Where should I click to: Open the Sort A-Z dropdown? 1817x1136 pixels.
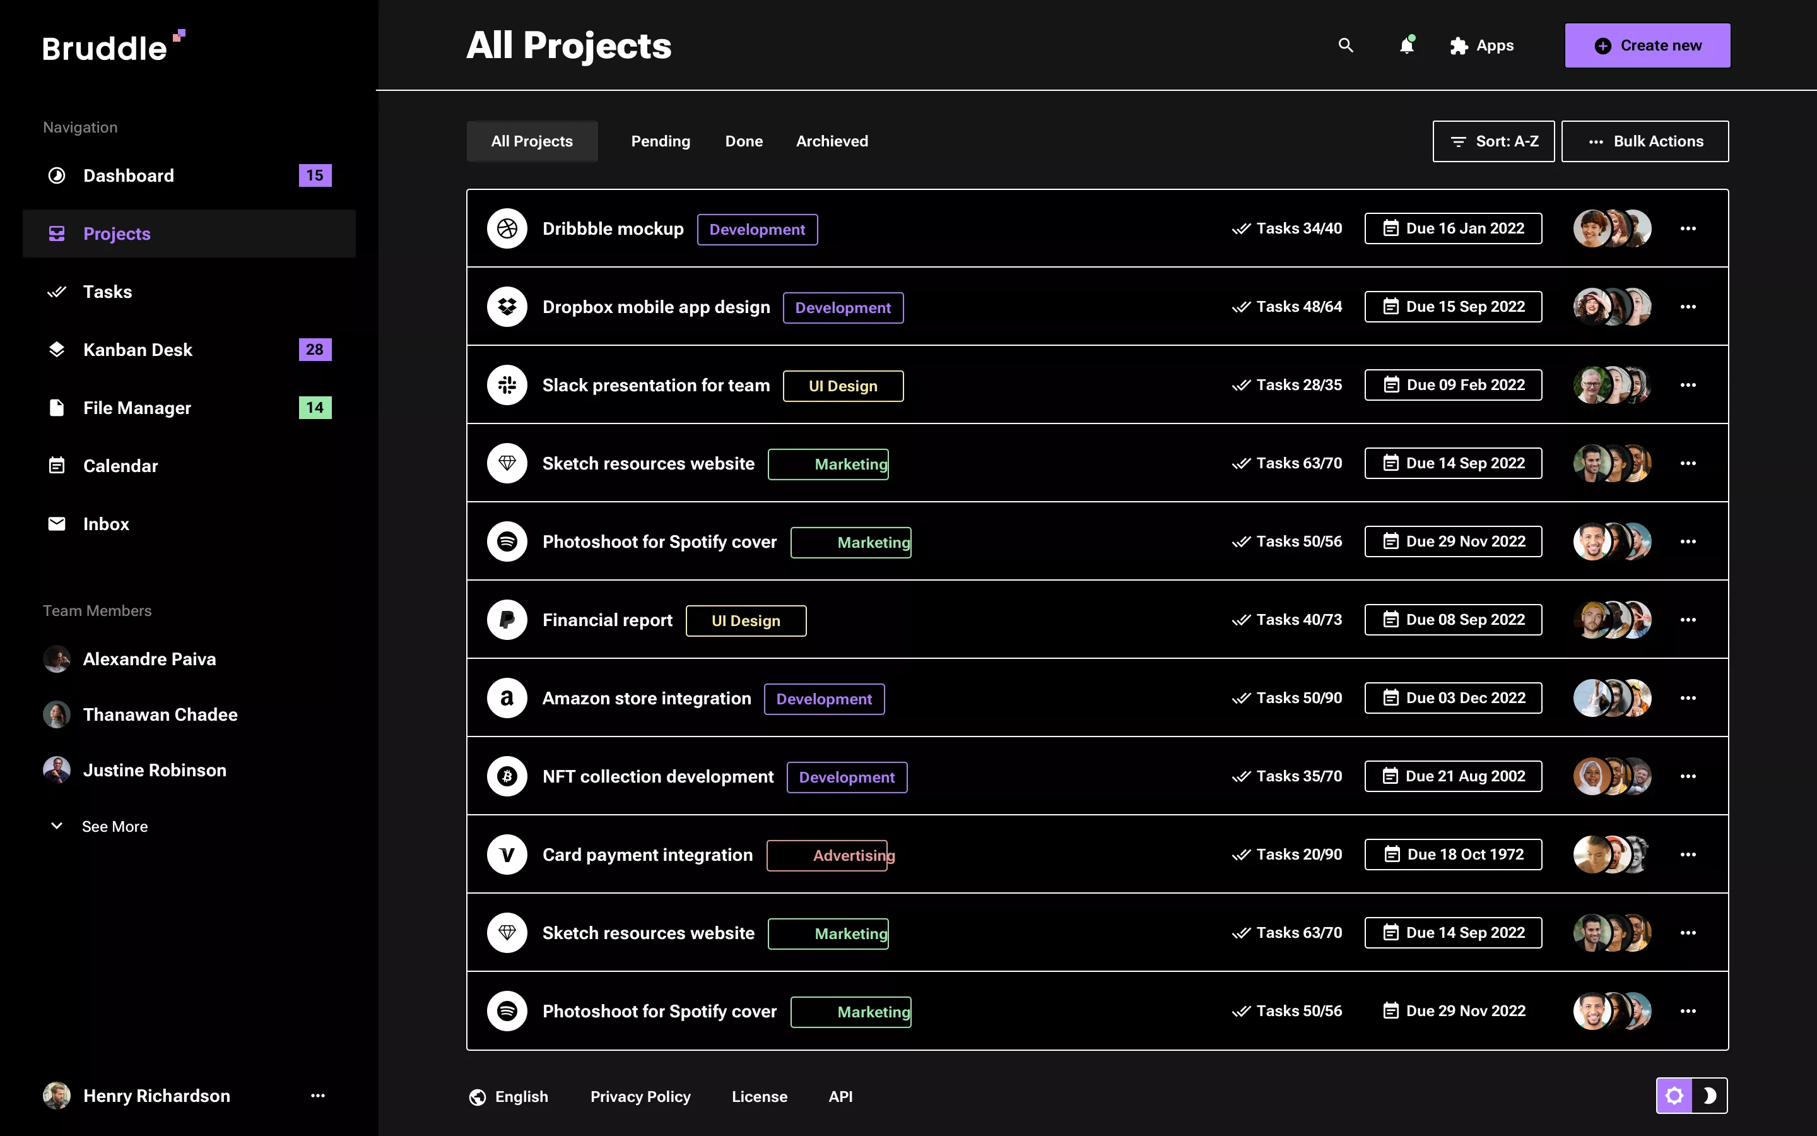pyautogui.click(x=1493, y=141)
